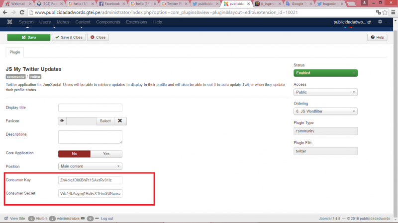
Task: Click the messages envelope icon in footer
Action: click(83, 219)
